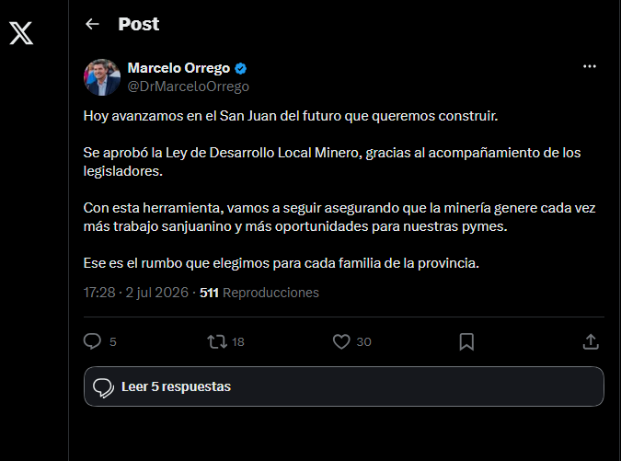Share the post via the upload icon
This screenshot has height=461, width=621.
pyautogui.click(x=591, y=341)
